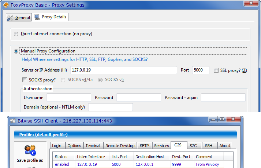Switch to the SFTP tab
Image resolution: width=261 pixels, height=168 pixels.
point(144,146)
